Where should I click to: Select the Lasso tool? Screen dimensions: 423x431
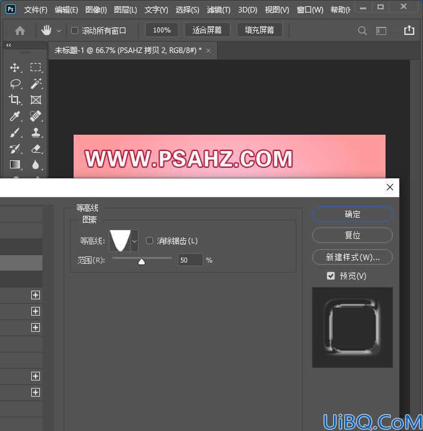point(16,84)
